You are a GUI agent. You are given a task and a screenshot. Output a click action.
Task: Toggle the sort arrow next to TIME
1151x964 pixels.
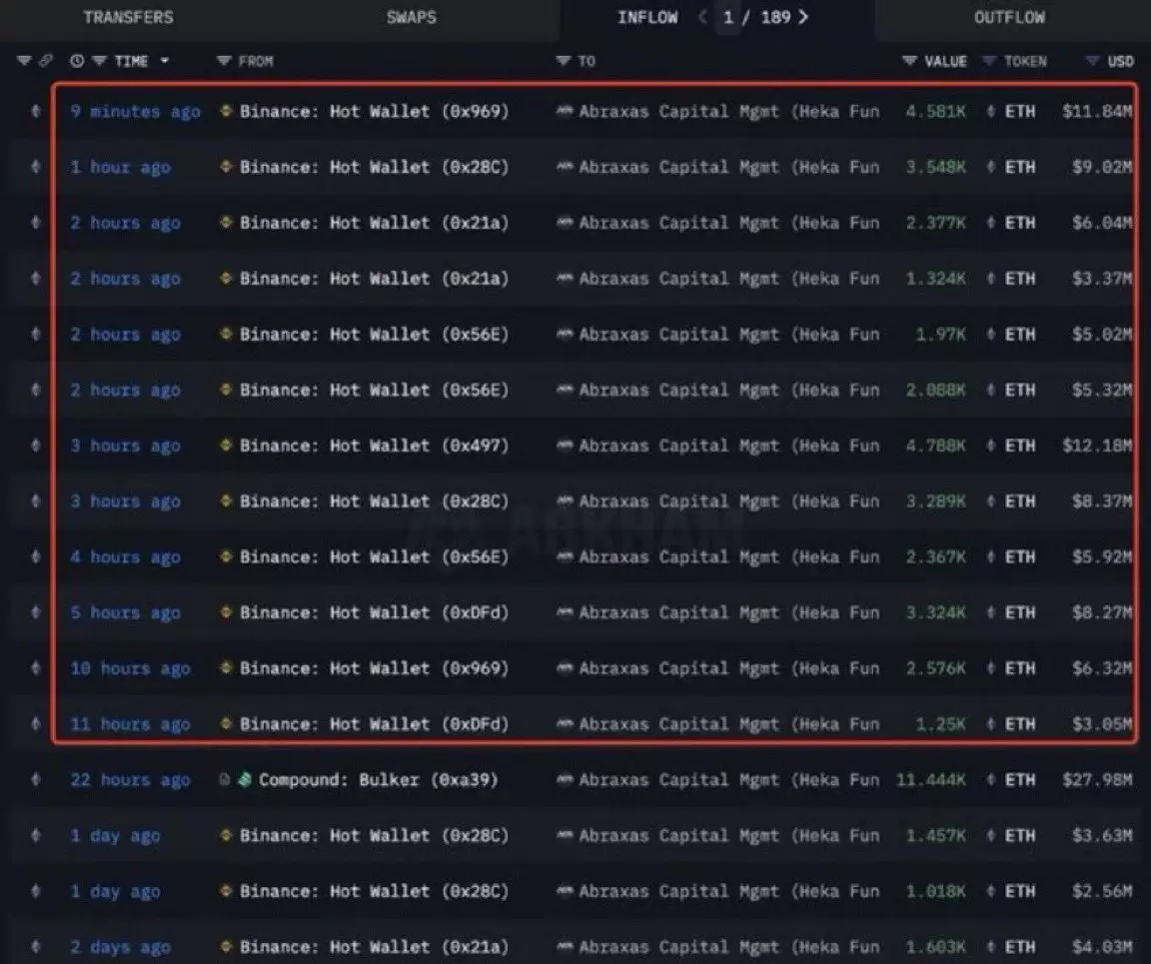[x=165, y=61]
